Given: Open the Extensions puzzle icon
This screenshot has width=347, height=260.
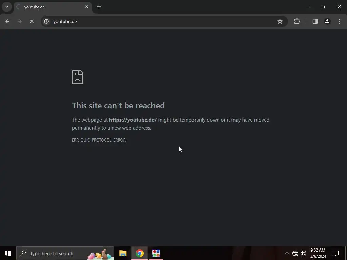Looking at the screenshot, I should pos(297,21).
